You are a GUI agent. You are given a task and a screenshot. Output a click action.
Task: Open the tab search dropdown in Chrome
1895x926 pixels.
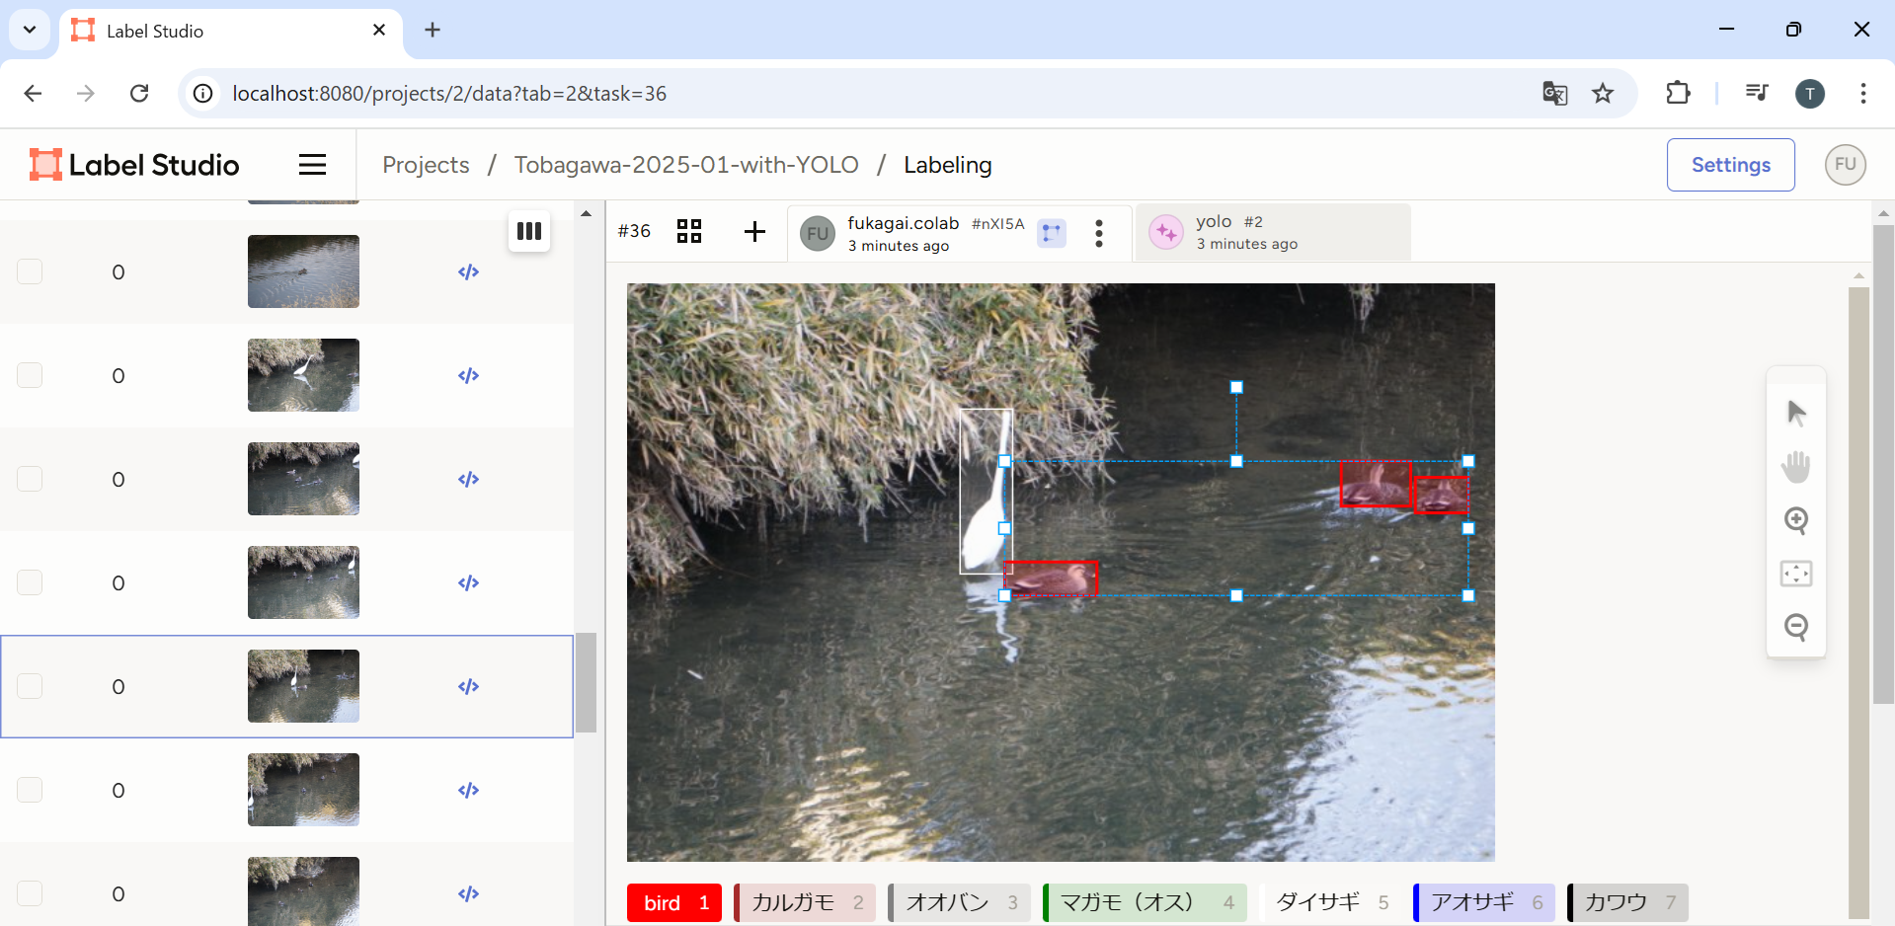click(x=30, y=30)
